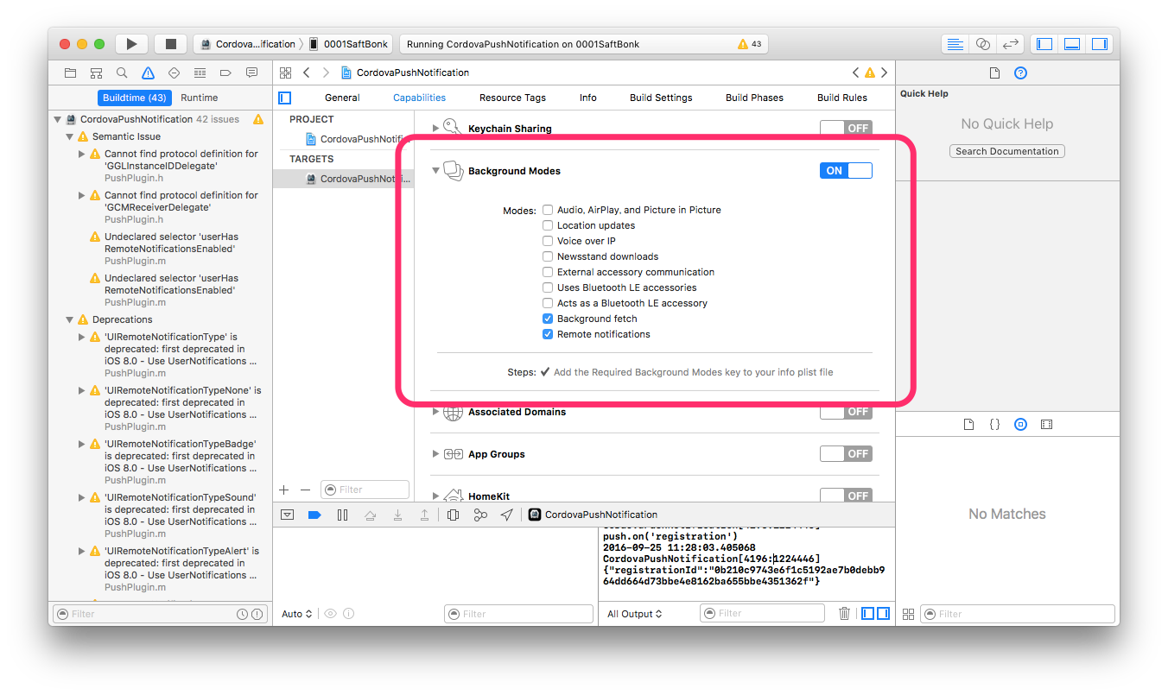The height and width of the screenshot is (695, 1168).
Task: Open the Build Rules tab
Action: 842,98
